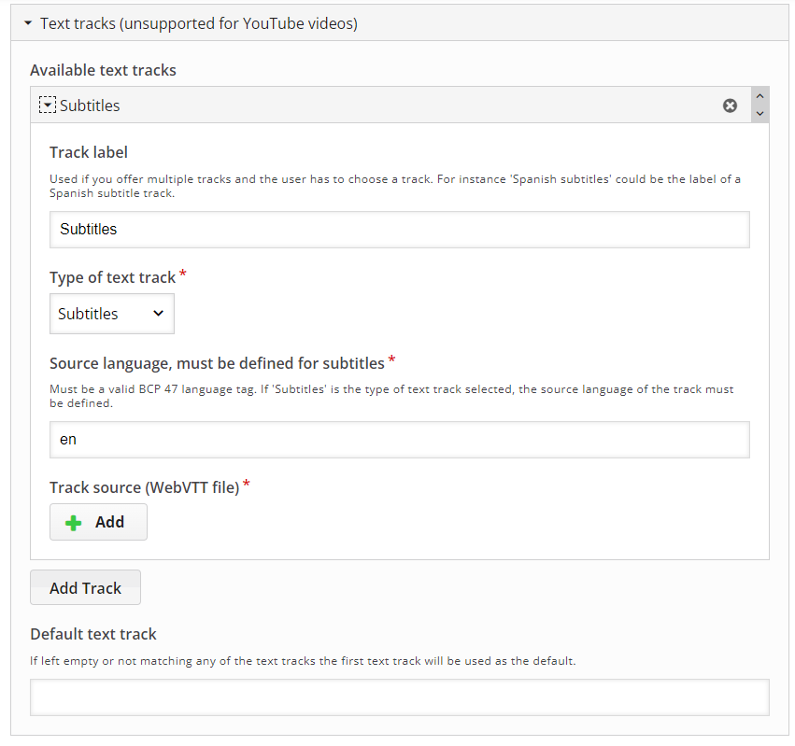Click the chevron in Subtitles type selector

[158, 313]
